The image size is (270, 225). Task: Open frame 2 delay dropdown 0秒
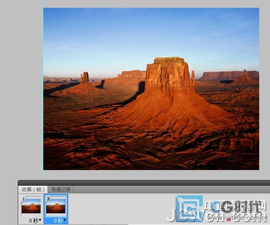59,220
